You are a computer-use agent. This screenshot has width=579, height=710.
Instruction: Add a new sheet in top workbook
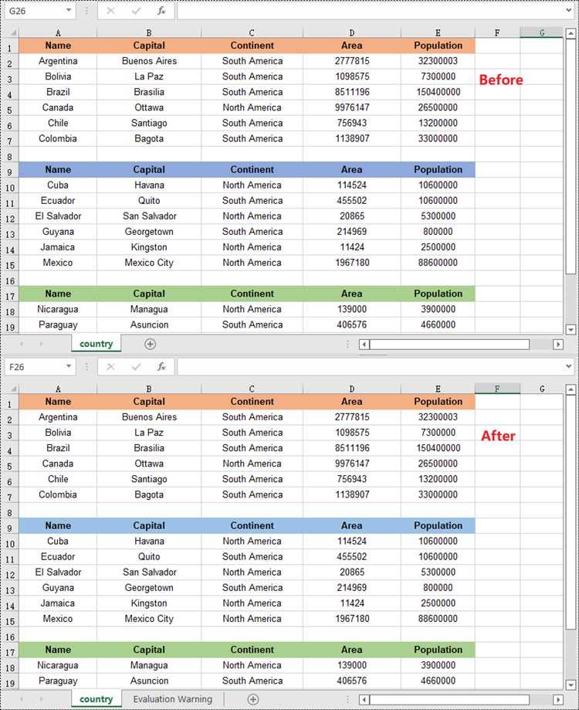[151, 344]
